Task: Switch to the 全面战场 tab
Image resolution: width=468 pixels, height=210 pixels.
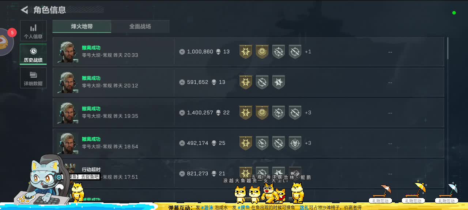Action: (140, 27)
